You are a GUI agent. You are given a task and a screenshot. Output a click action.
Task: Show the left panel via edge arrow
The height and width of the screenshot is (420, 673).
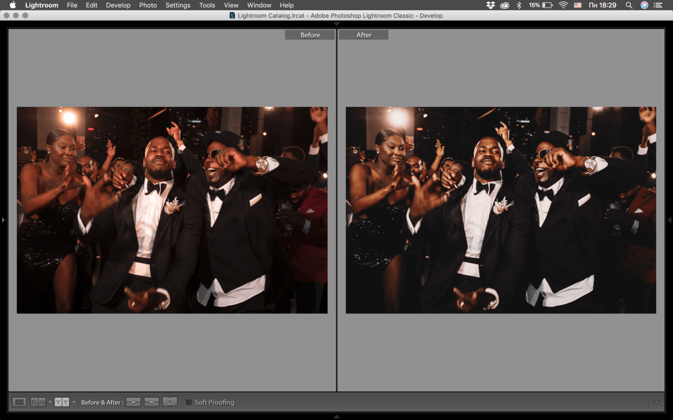3,220
